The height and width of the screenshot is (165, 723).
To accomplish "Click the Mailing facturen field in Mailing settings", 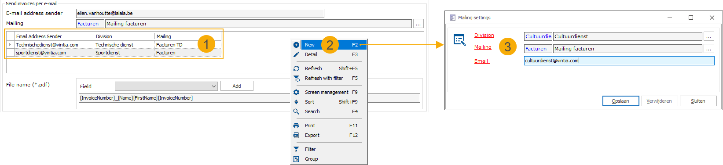I will pyautogui.click(x=628, y=49).
